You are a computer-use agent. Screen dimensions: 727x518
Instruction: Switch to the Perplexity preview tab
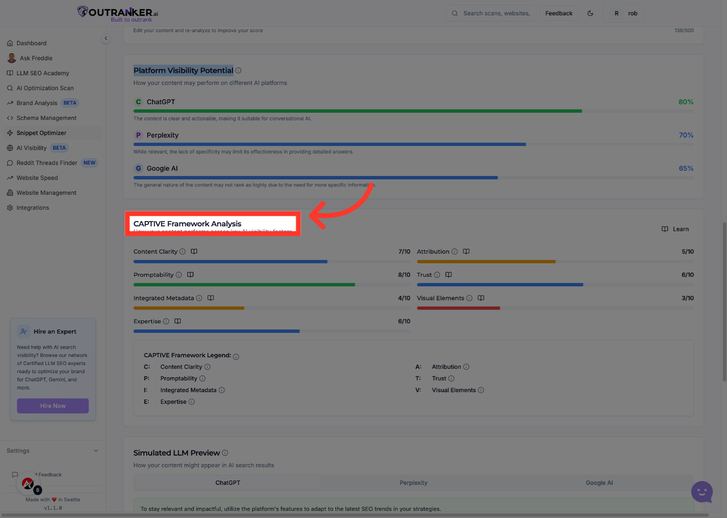[413, 483]
